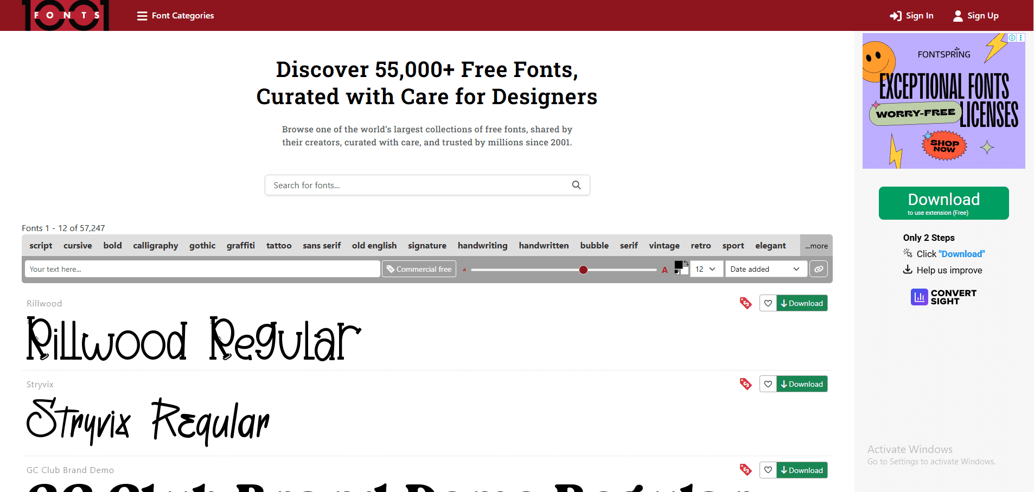Open the 12 per page dropdown
The height and width of the screenshot is (492, 1034).
[x=706, y=269]
